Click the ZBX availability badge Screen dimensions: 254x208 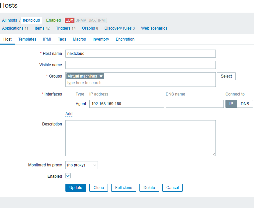[70, 20]
